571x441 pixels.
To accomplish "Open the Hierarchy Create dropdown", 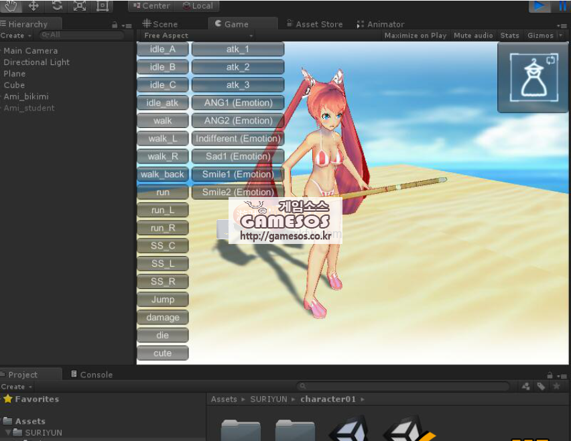I will coord(15,36).
